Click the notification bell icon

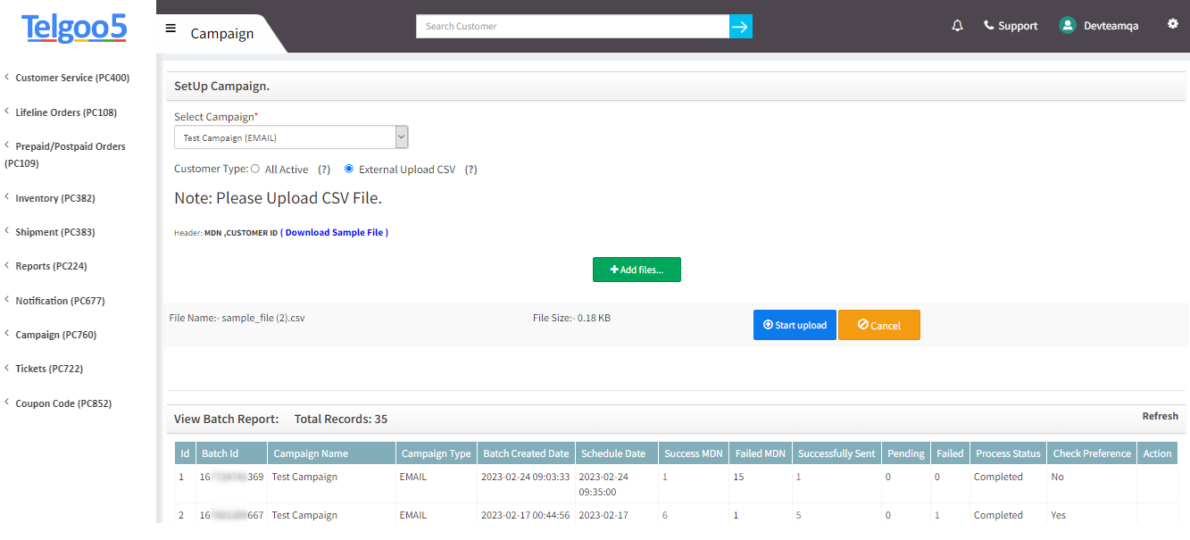pyautogui.click(x=957, y=25)
